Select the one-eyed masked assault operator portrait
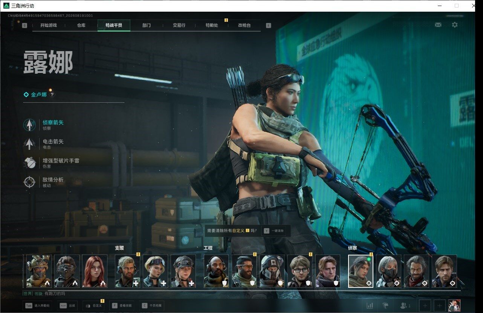 [x=67, y=271]
